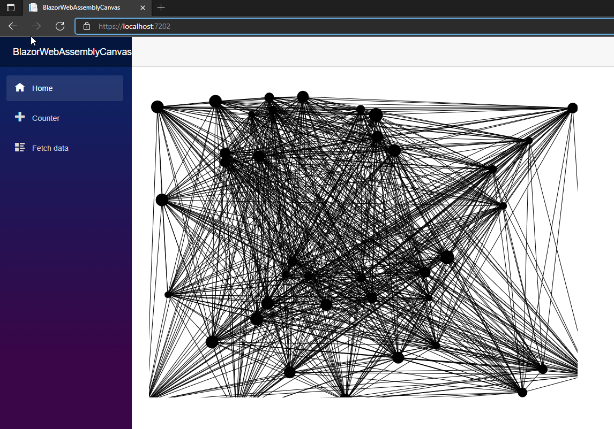Open a new browser tab with the plus
The width and height of the screenshot is (614, 429).
161,7
